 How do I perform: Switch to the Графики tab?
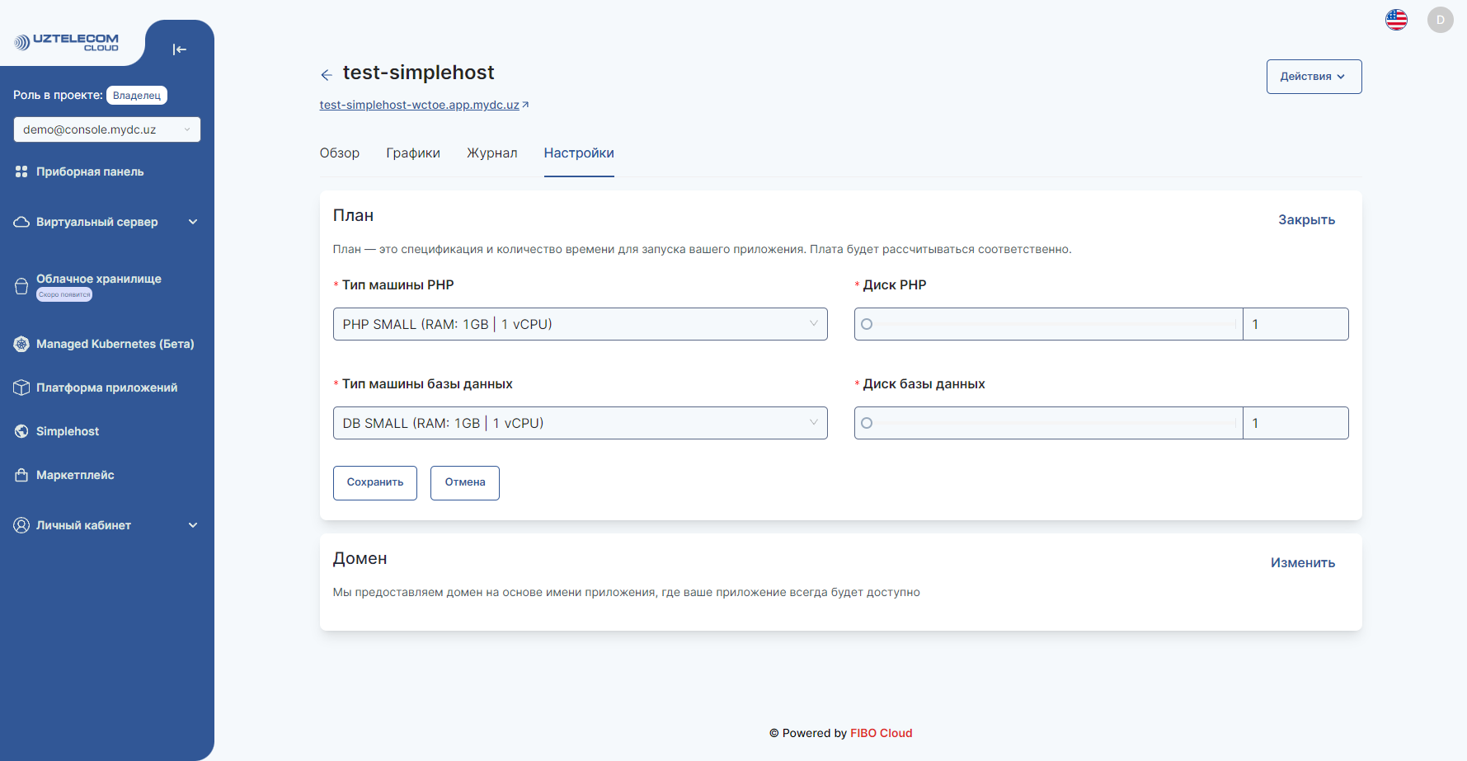[x=413, y=153]
